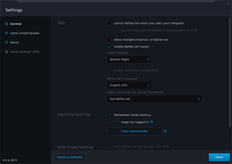
Task: Enable Launch Battle.net when you start your computer
Action: point(109,23)
